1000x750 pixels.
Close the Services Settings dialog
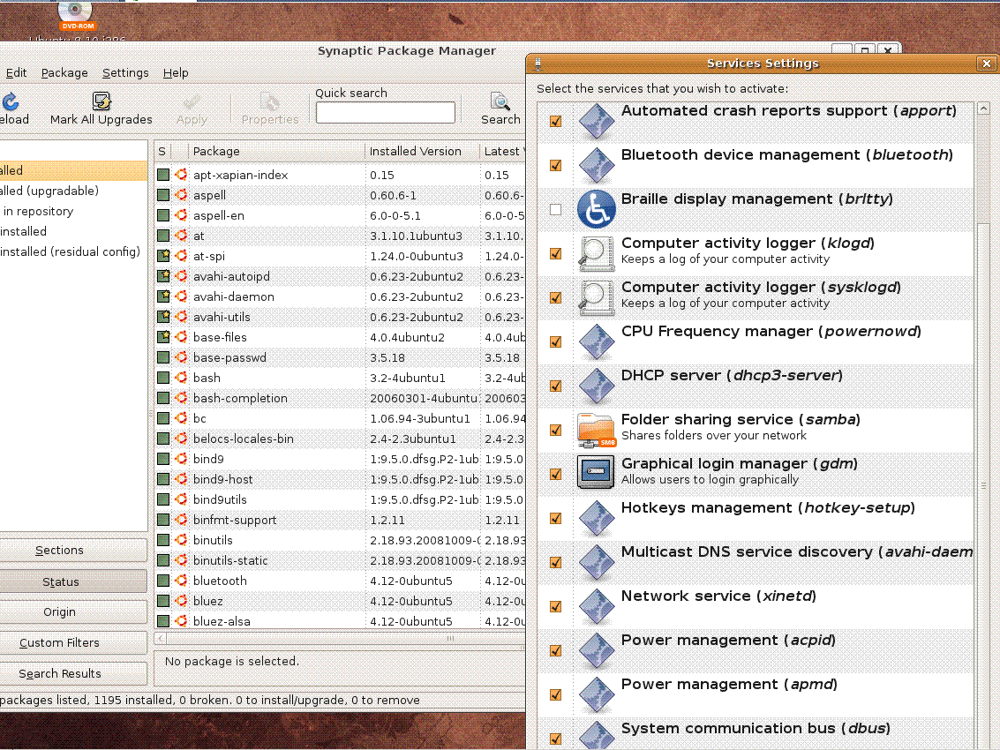coord(986,64)
